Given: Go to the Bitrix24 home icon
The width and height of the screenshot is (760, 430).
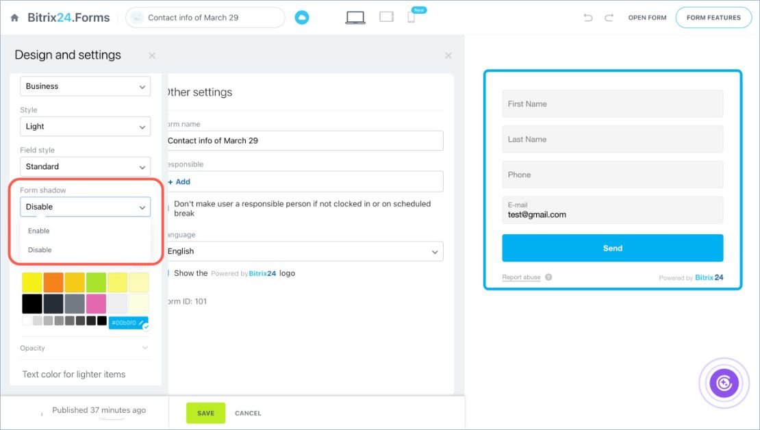Looking at the screenshot, I should [x=14, y=18].
